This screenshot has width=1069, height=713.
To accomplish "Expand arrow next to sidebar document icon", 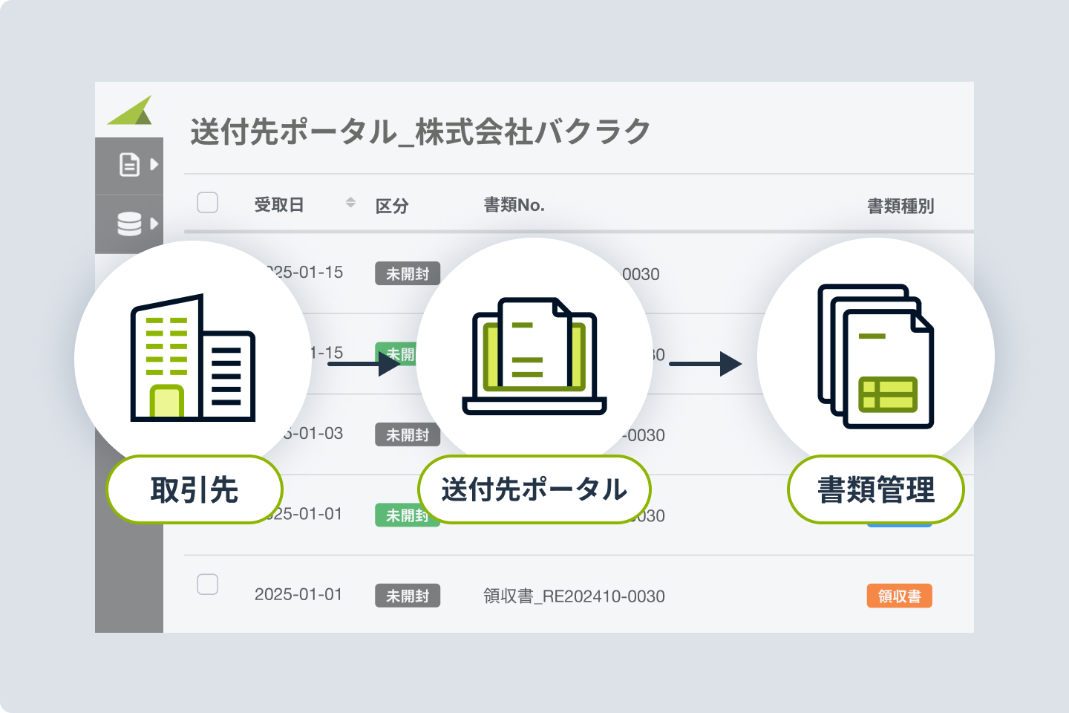I will [x=154, y=164].
